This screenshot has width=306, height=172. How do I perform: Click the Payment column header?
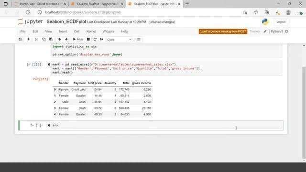[x=79, y=83]
